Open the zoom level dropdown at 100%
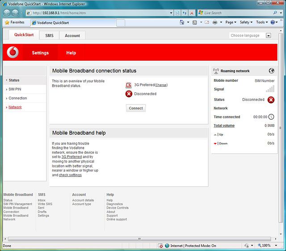 (x=275, y=246)
